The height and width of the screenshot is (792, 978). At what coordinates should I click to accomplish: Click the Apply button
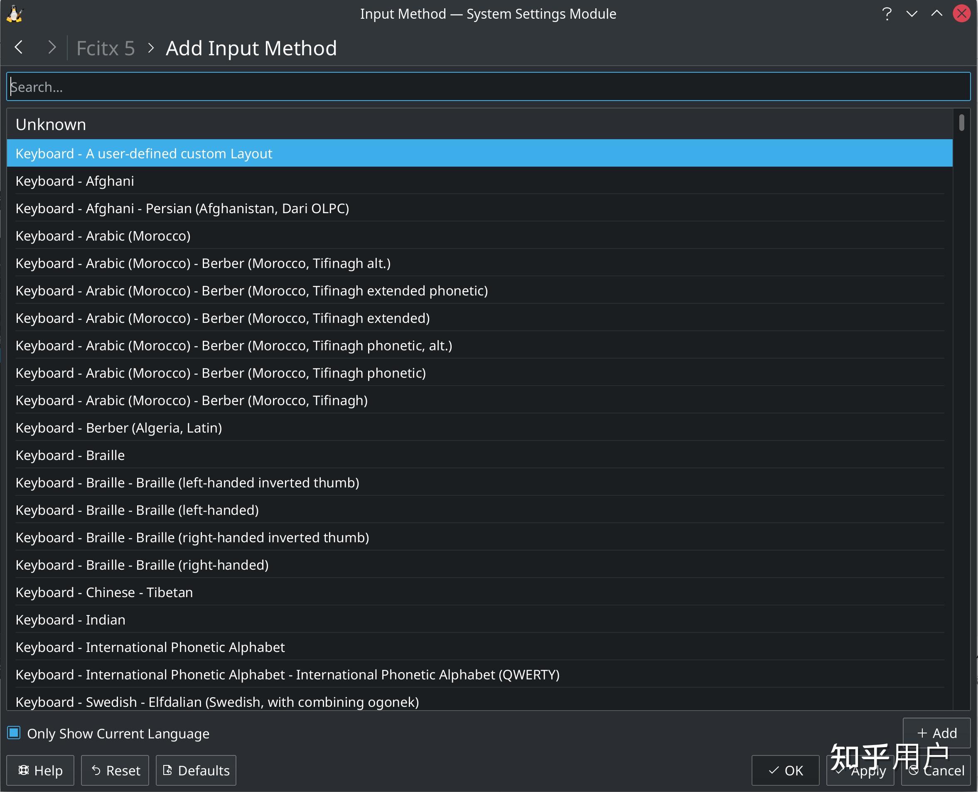click(860, 770)
